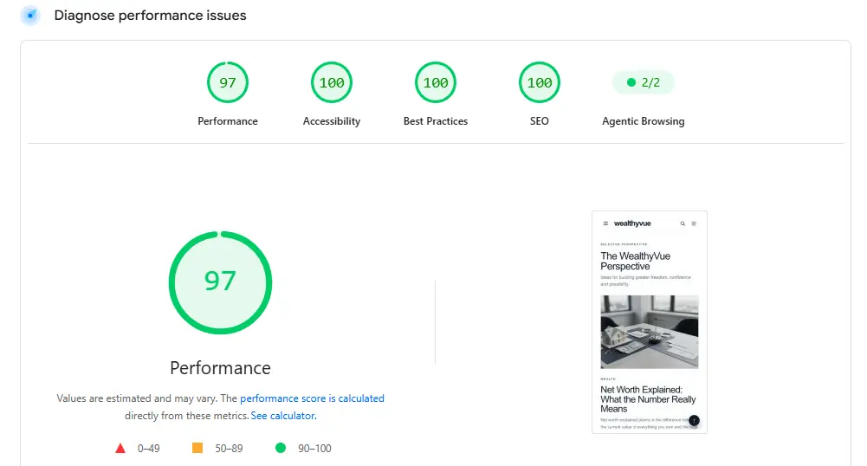Click the '0–49' legend range text
Screen dimensions: 867x466
149,449
